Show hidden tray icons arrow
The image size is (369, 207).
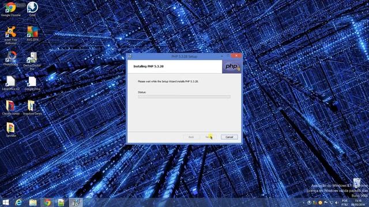[304, 202]
